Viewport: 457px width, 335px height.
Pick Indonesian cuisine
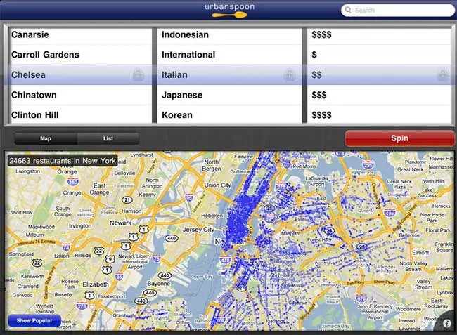229,34
